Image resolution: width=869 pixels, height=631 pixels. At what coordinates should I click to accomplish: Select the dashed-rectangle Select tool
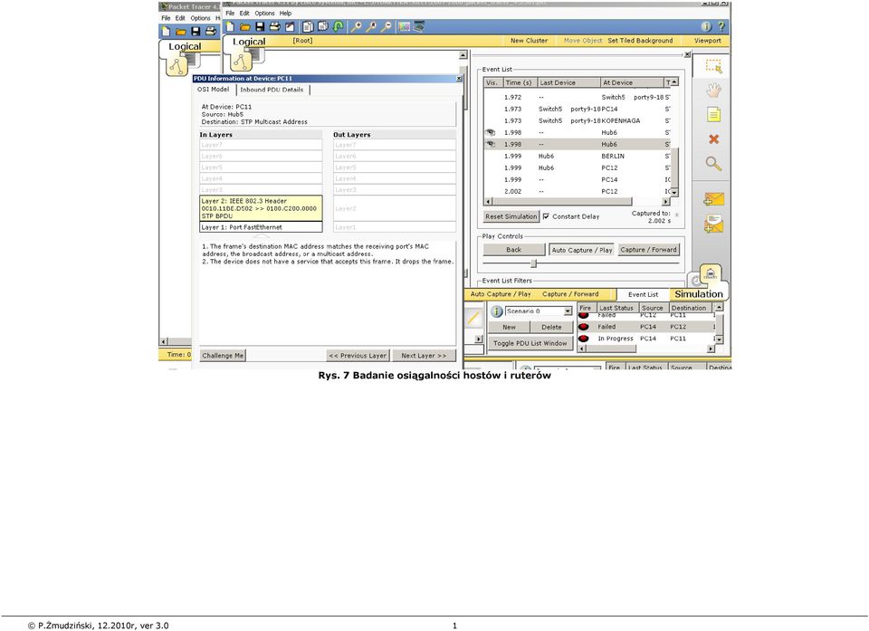point(714,66)
